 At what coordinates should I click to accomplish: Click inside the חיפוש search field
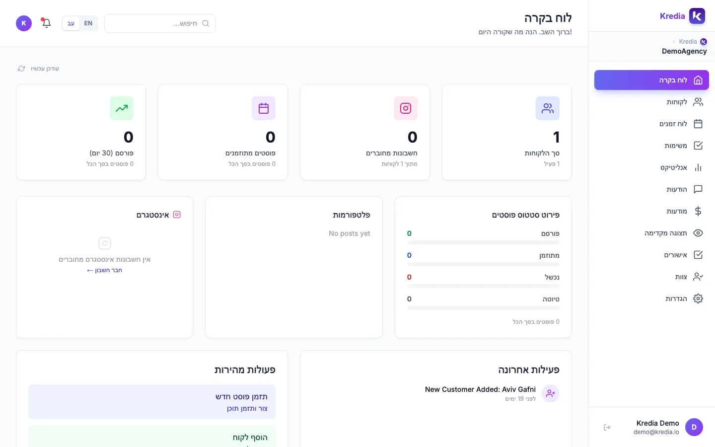(160, 23)
